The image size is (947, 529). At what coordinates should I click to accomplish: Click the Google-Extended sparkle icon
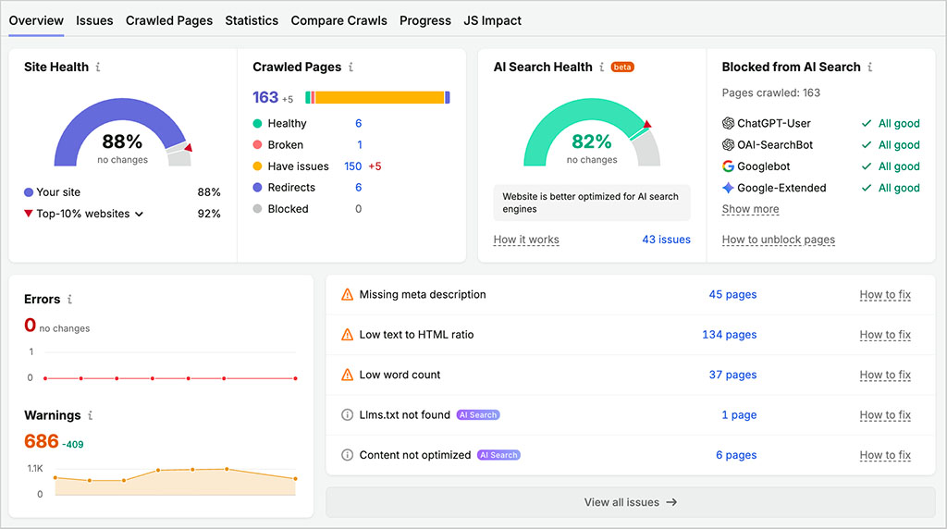(x=729, y=188)
